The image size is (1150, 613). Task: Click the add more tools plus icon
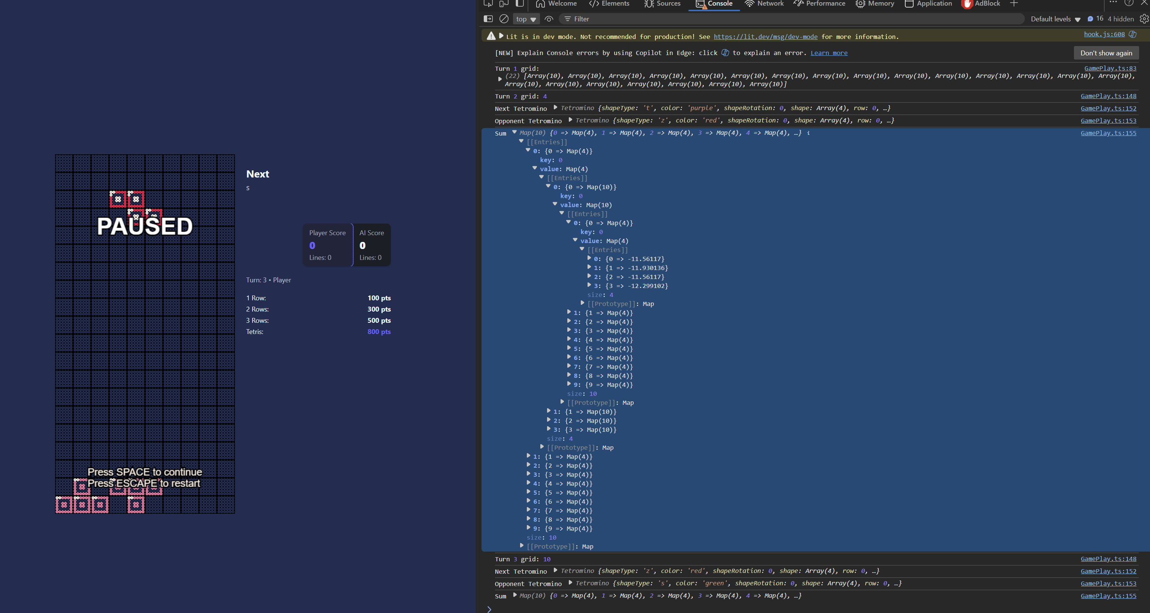pos(1014,4)
